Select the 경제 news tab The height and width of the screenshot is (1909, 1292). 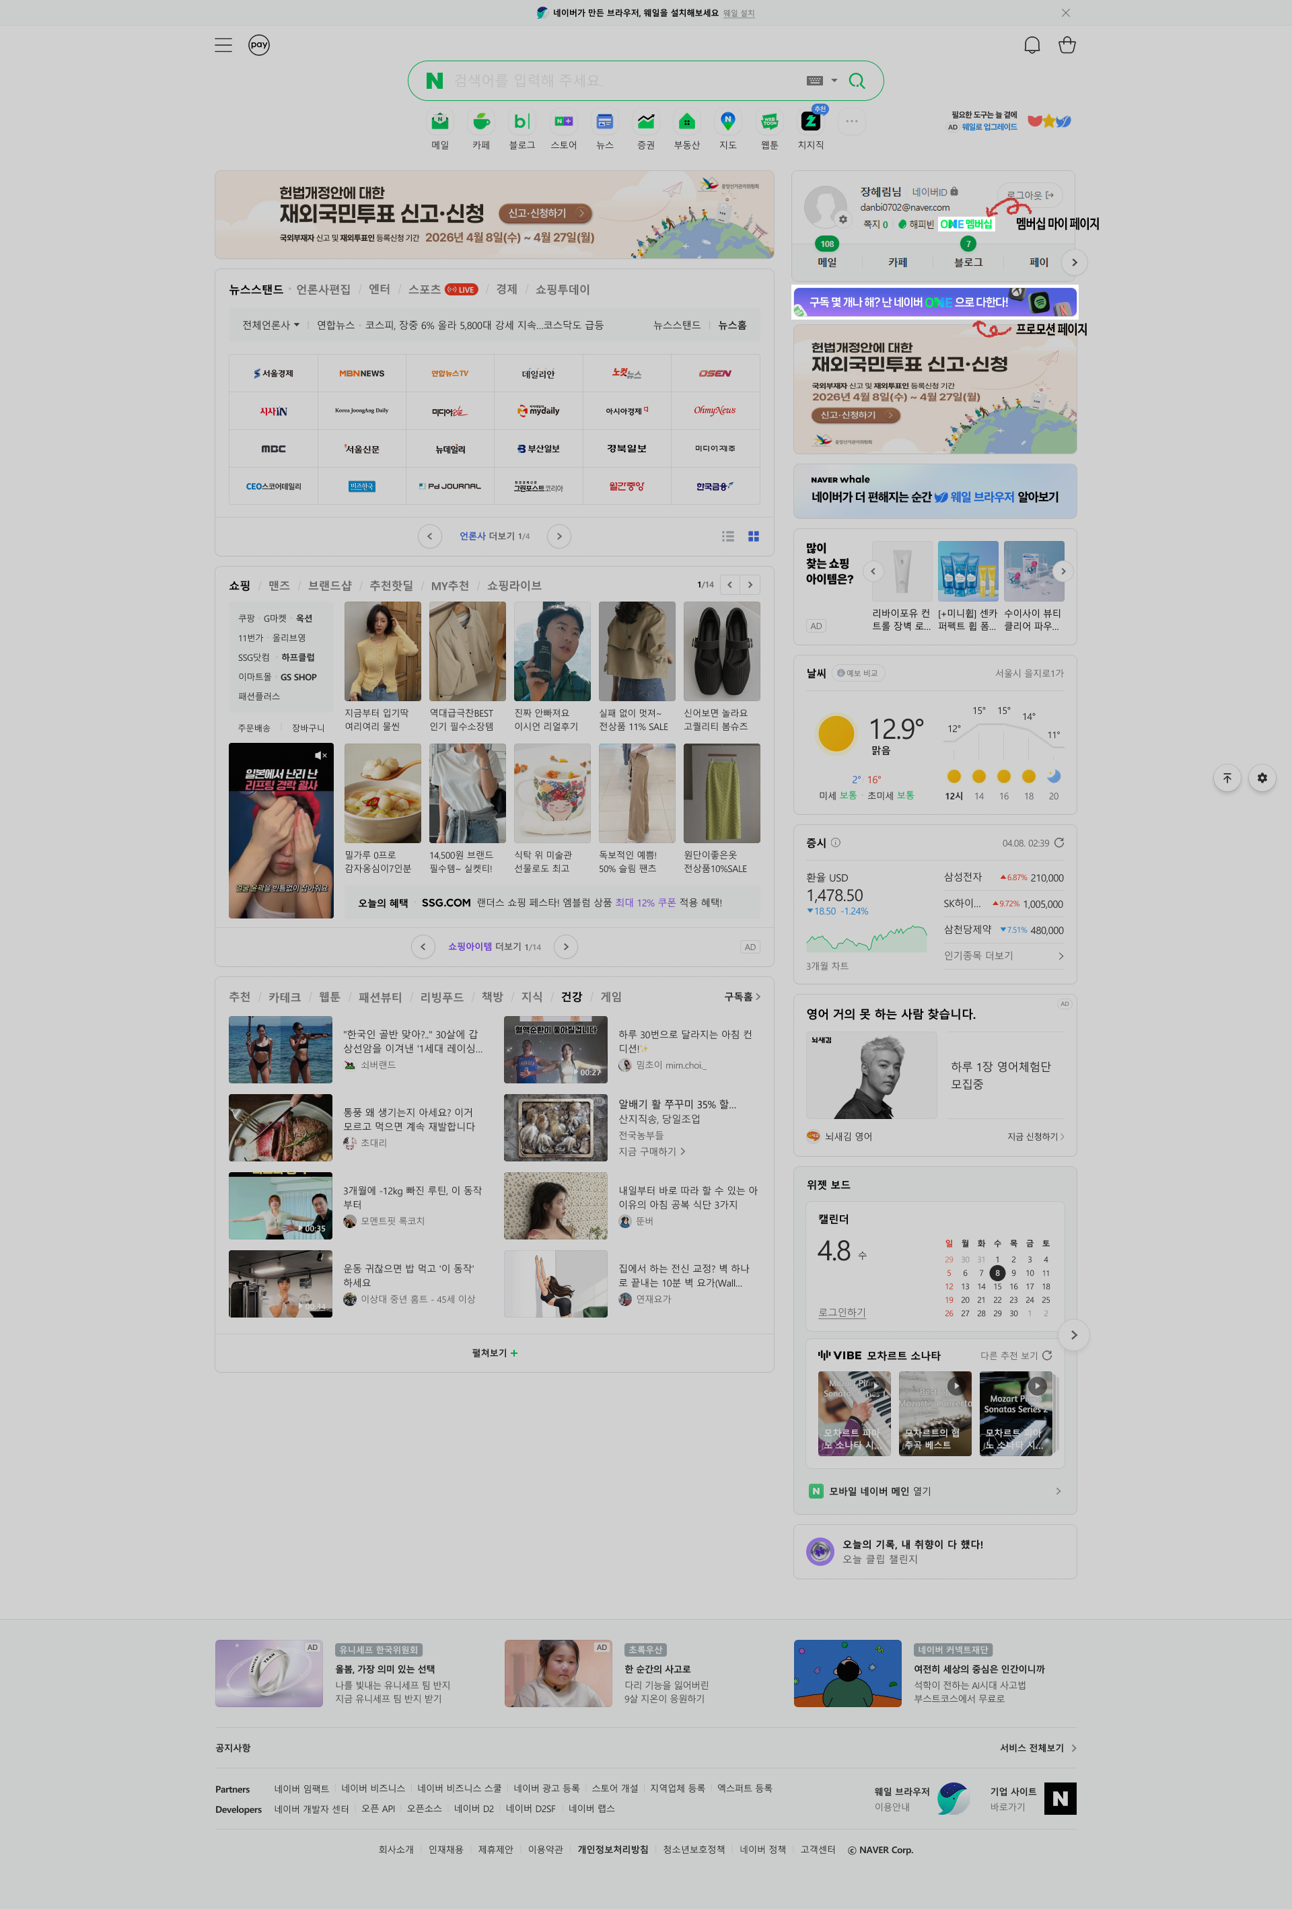[507, 290]
